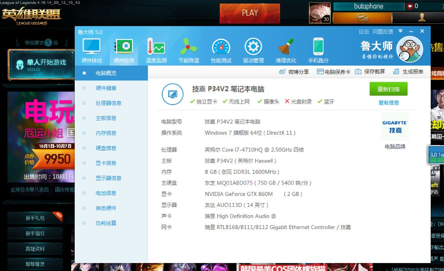Click 电脑保养卡 card icon

click(320, 72)
